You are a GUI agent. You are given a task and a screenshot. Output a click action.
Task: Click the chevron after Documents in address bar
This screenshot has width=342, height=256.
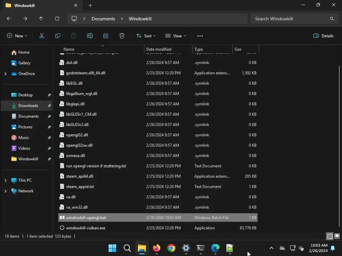[122, 19]
